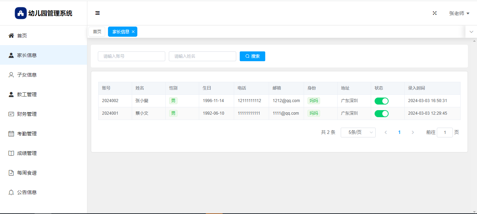Click the calendar icon for 考勤管理
The width and height of the screenshot is (477, 214).
[x=11, y=134]
